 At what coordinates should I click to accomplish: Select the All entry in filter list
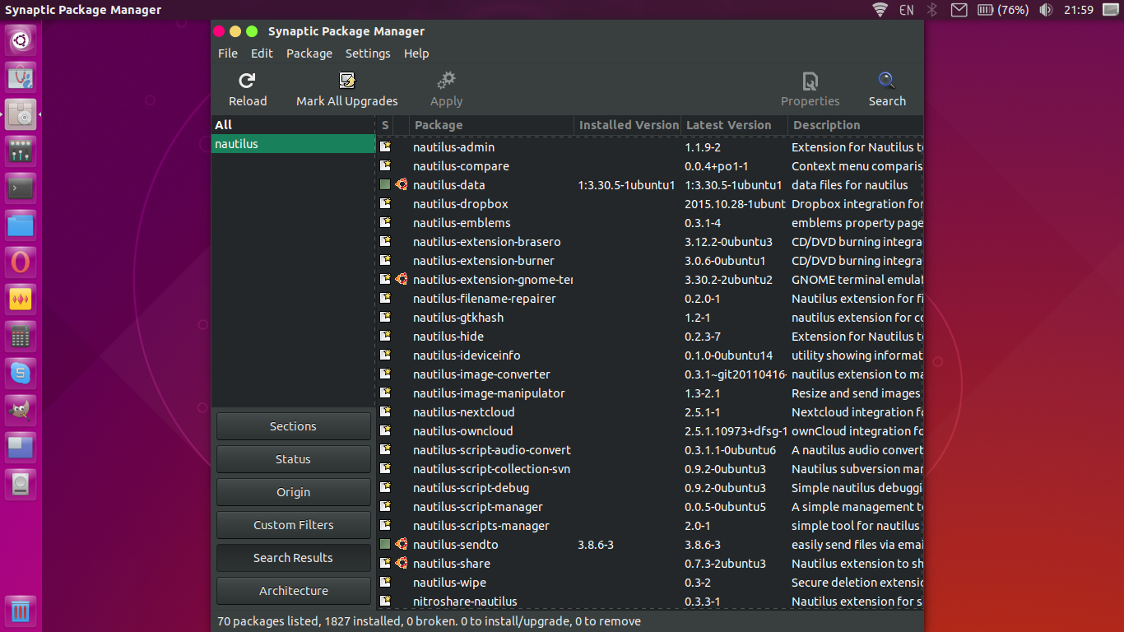click(x=294, y=125)
